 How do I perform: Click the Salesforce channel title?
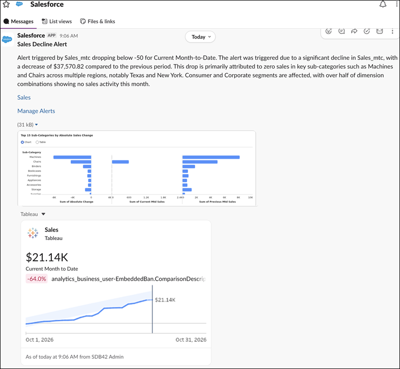47,5
